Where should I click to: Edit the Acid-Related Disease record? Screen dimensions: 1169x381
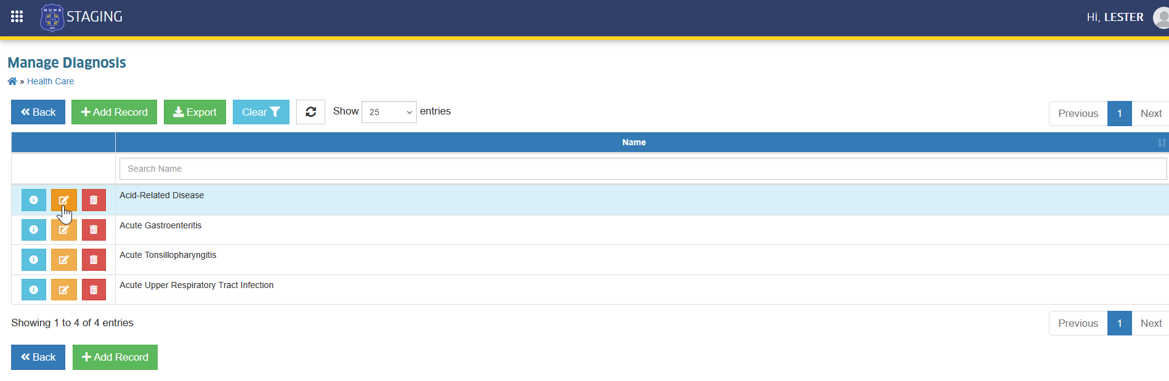64,200
